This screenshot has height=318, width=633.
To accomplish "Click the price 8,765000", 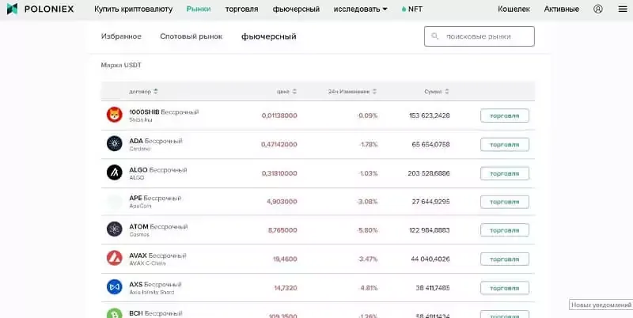I will point(282,230).
